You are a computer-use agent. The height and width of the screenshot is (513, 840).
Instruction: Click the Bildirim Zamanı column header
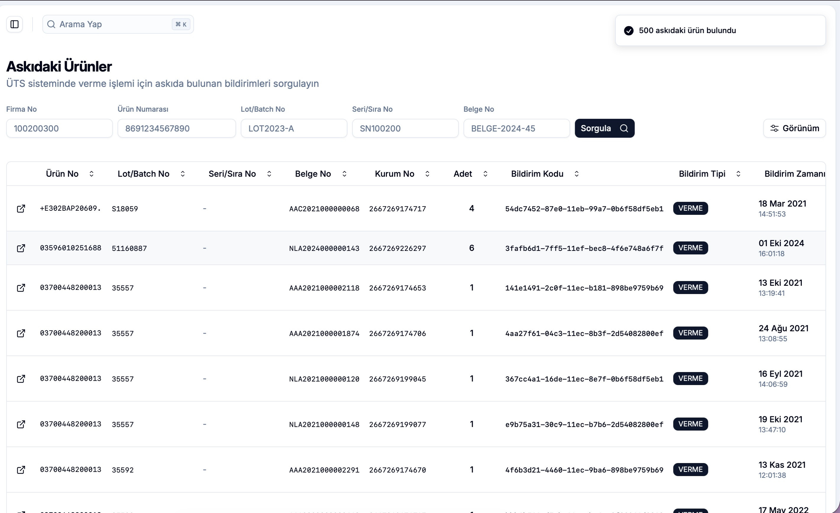tap(795, 173)
